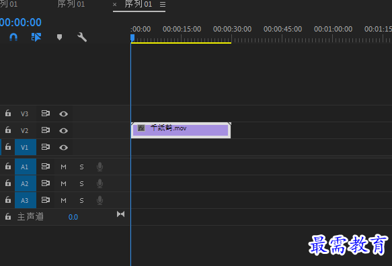Solo track A2

pos(81,183)
